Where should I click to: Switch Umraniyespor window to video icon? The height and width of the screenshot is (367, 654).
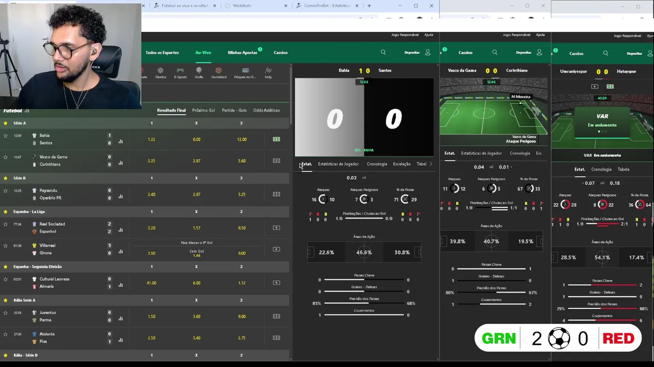point(595,87)
